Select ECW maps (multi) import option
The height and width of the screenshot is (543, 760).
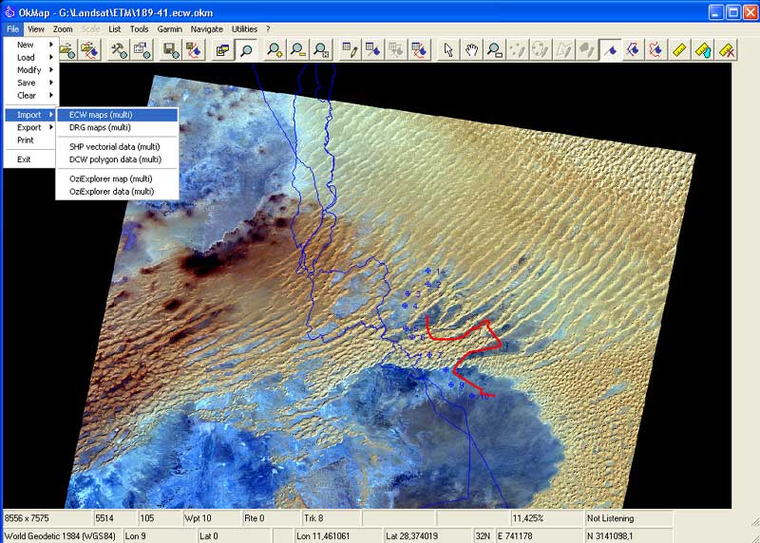point(117,115)
